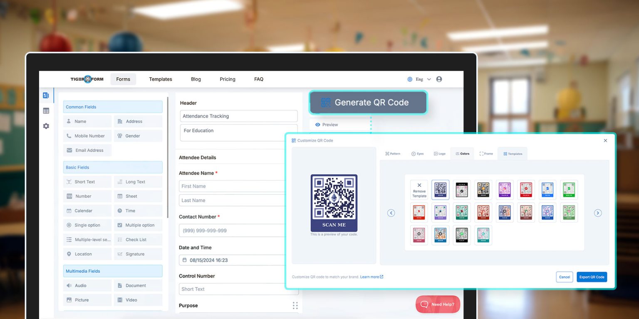Image resolution: width=639 pixels, height=319 pixels.
Task: Select the blue QR code template thumbnail
Action: click(x=440, y=189)
